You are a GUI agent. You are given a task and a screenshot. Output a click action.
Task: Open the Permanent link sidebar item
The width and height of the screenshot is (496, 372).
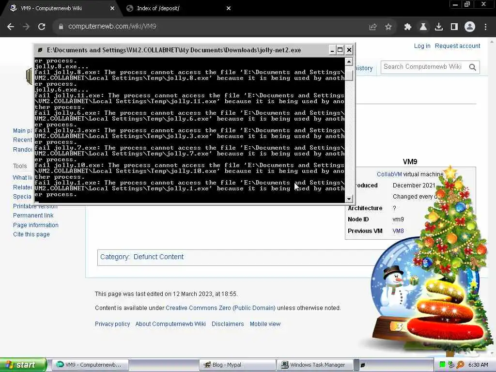[33, 216]
